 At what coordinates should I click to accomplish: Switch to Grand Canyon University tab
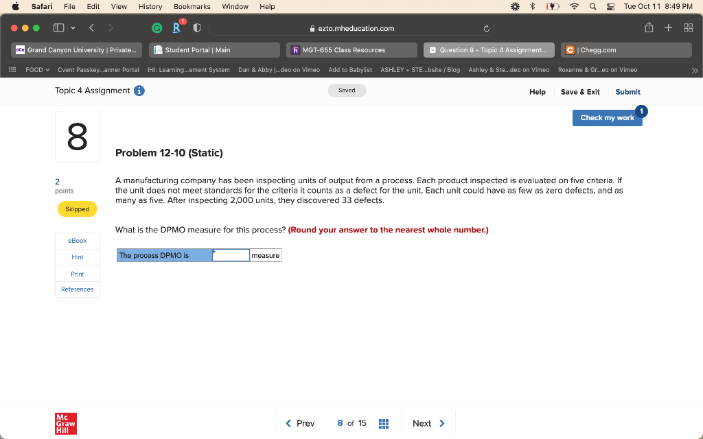(x=77, y=50)
